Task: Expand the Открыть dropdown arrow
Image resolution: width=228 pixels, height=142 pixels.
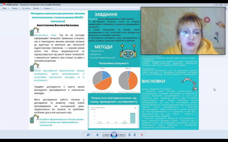Action: [52, 8]
